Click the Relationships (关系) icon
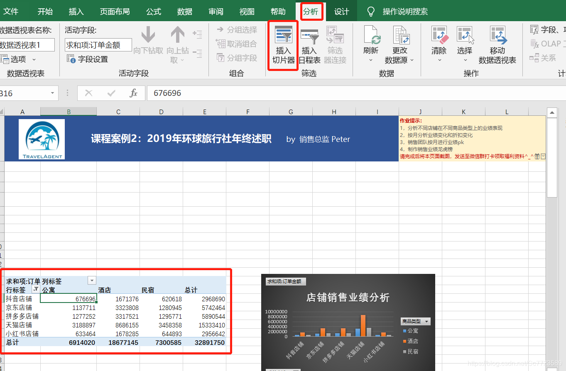The height and width of the screenshot is (371, 566). tap(535, 58)
